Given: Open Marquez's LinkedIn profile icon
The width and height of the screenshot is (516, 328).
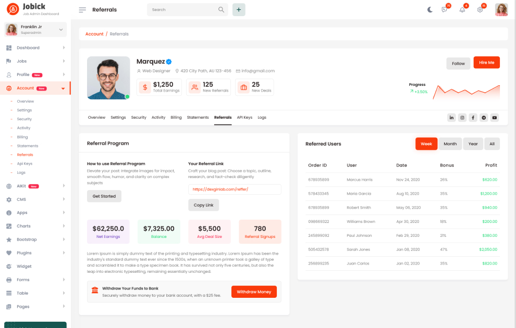Looking at the screenshot, I should click(451, 118).
